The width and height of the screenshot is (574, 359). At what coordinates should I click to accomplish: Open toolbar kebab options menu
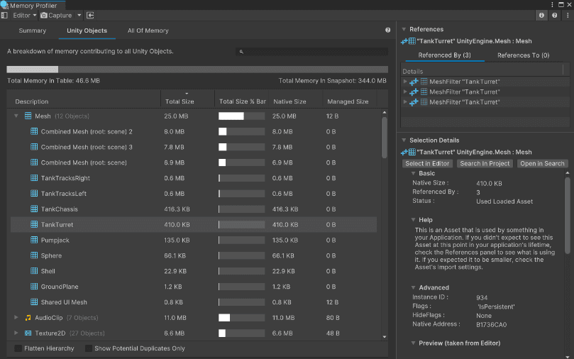(x=568, y=16)
